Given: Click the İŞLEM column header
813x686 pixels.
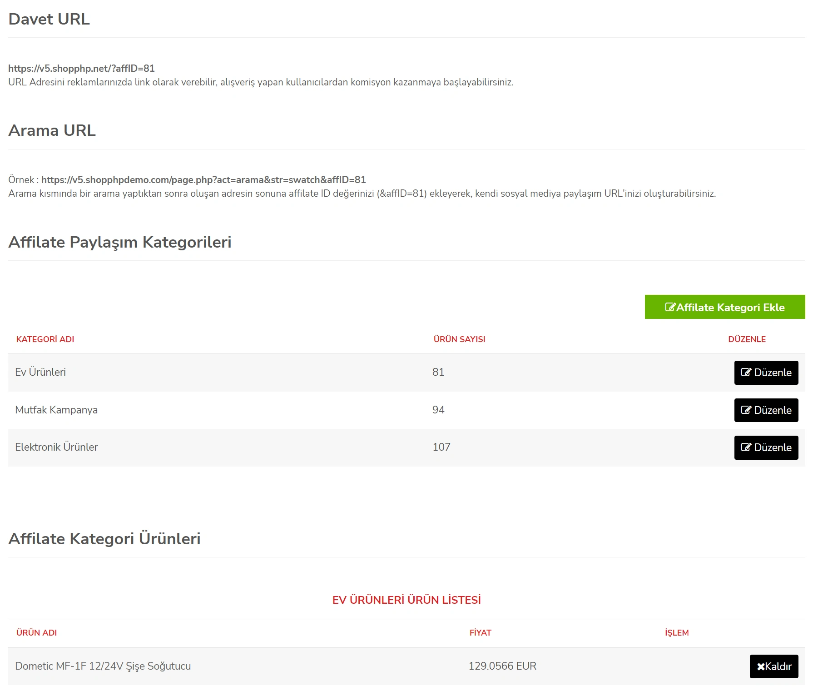Looking at the screenshot, I should [x=676, y=632].
